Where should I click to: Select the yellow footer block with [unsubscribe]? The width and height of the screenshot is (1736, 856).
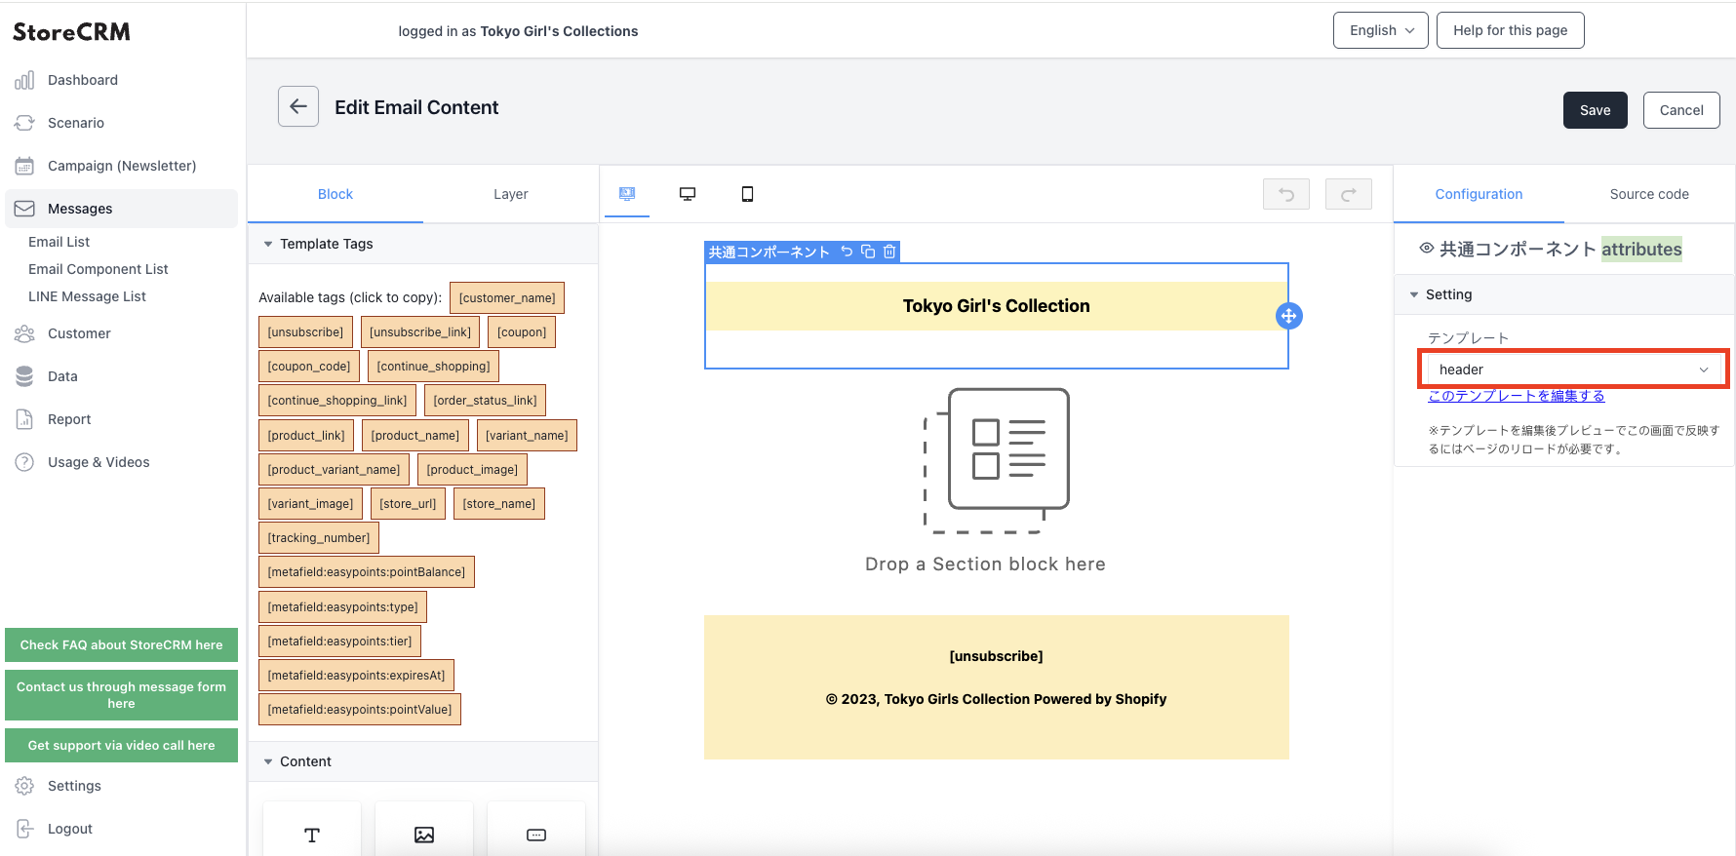pyautogui.click(x=996, y=687)
